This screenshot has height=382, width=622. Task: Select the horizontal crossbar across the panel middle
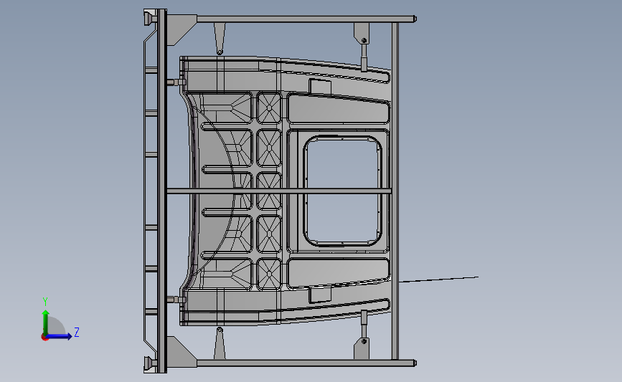(x=279, y=191)
